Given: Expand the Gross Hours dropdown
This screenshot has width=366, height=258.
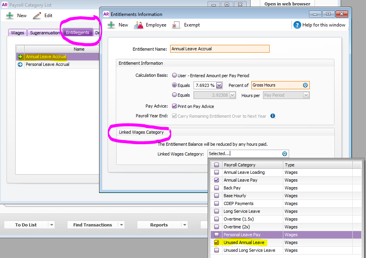Looking at the screenshot, I should 306,85.
